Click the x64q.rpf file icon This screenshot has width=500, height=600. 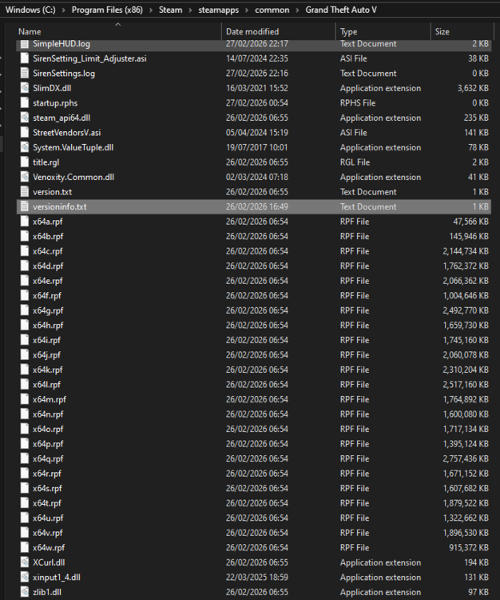pyautogui.click(x=25, y=459)
